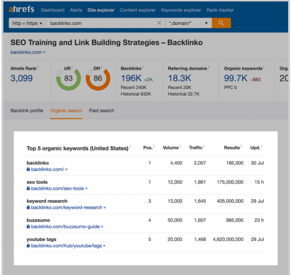
Task: Open the *.domain/* mode dropdown
Action: coord(189,23)
